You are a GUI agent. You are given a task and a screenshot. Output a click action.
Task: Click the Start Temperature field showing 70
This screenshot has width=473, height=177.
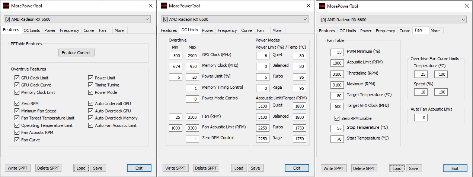[x=337, y=139]
